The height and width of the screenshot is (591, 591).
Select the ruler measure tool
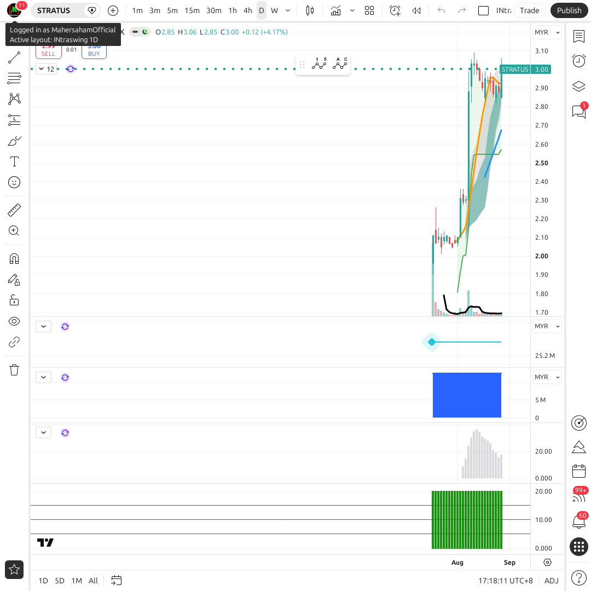click(x=14, y=210)
